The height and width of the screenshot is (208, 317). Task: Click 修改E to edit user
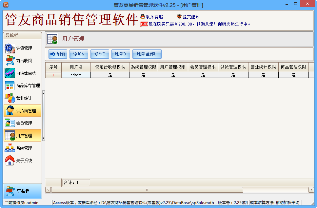[100, 54]
